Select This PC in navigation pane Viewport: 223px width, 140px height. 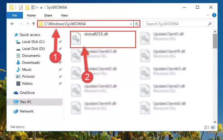click(x=35, y=102)
